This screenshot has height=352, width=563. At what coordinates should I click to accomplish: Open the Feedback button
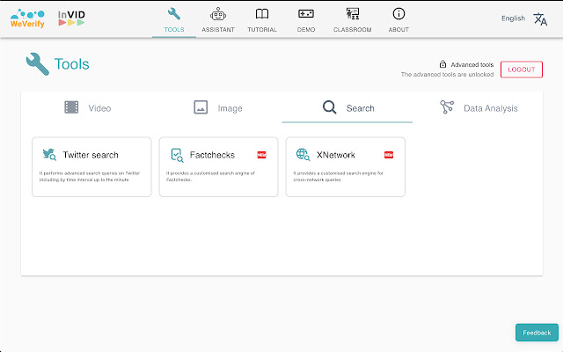pyautogui.click(x=537, y=333)
